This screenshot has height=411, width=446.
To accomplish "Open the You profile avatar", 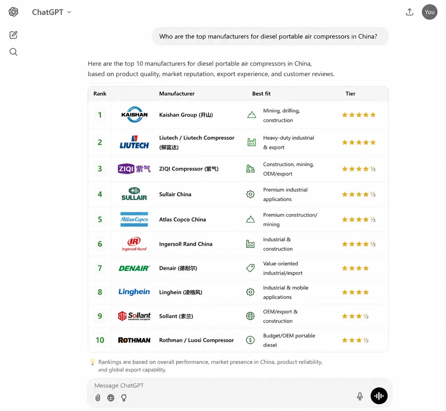I will point(429,12).
